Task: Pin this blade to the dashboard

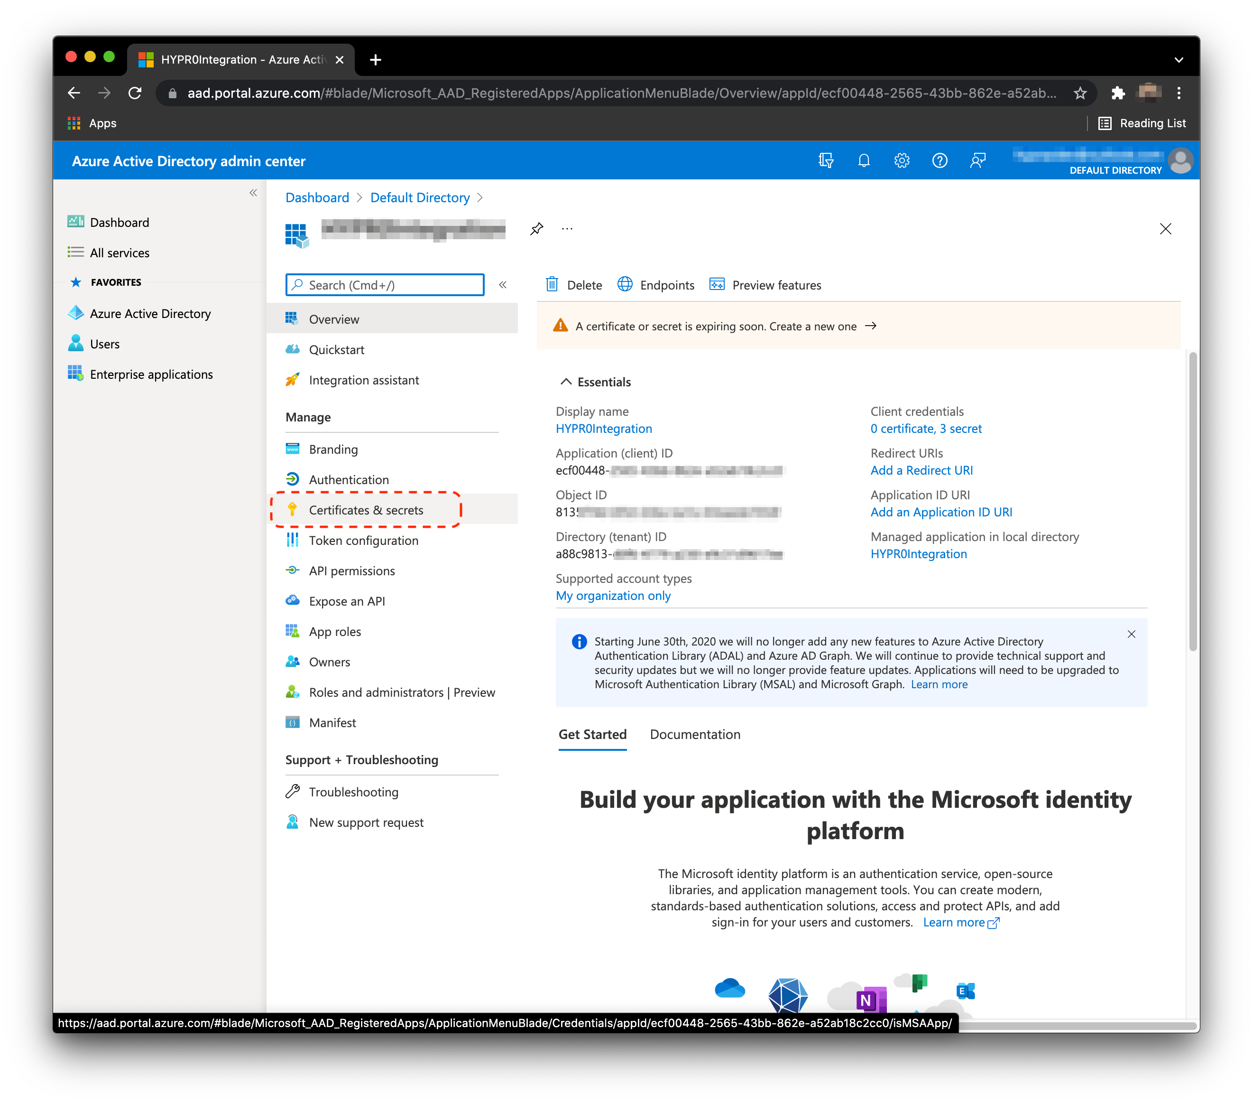Action: click(x=536, y=229)
